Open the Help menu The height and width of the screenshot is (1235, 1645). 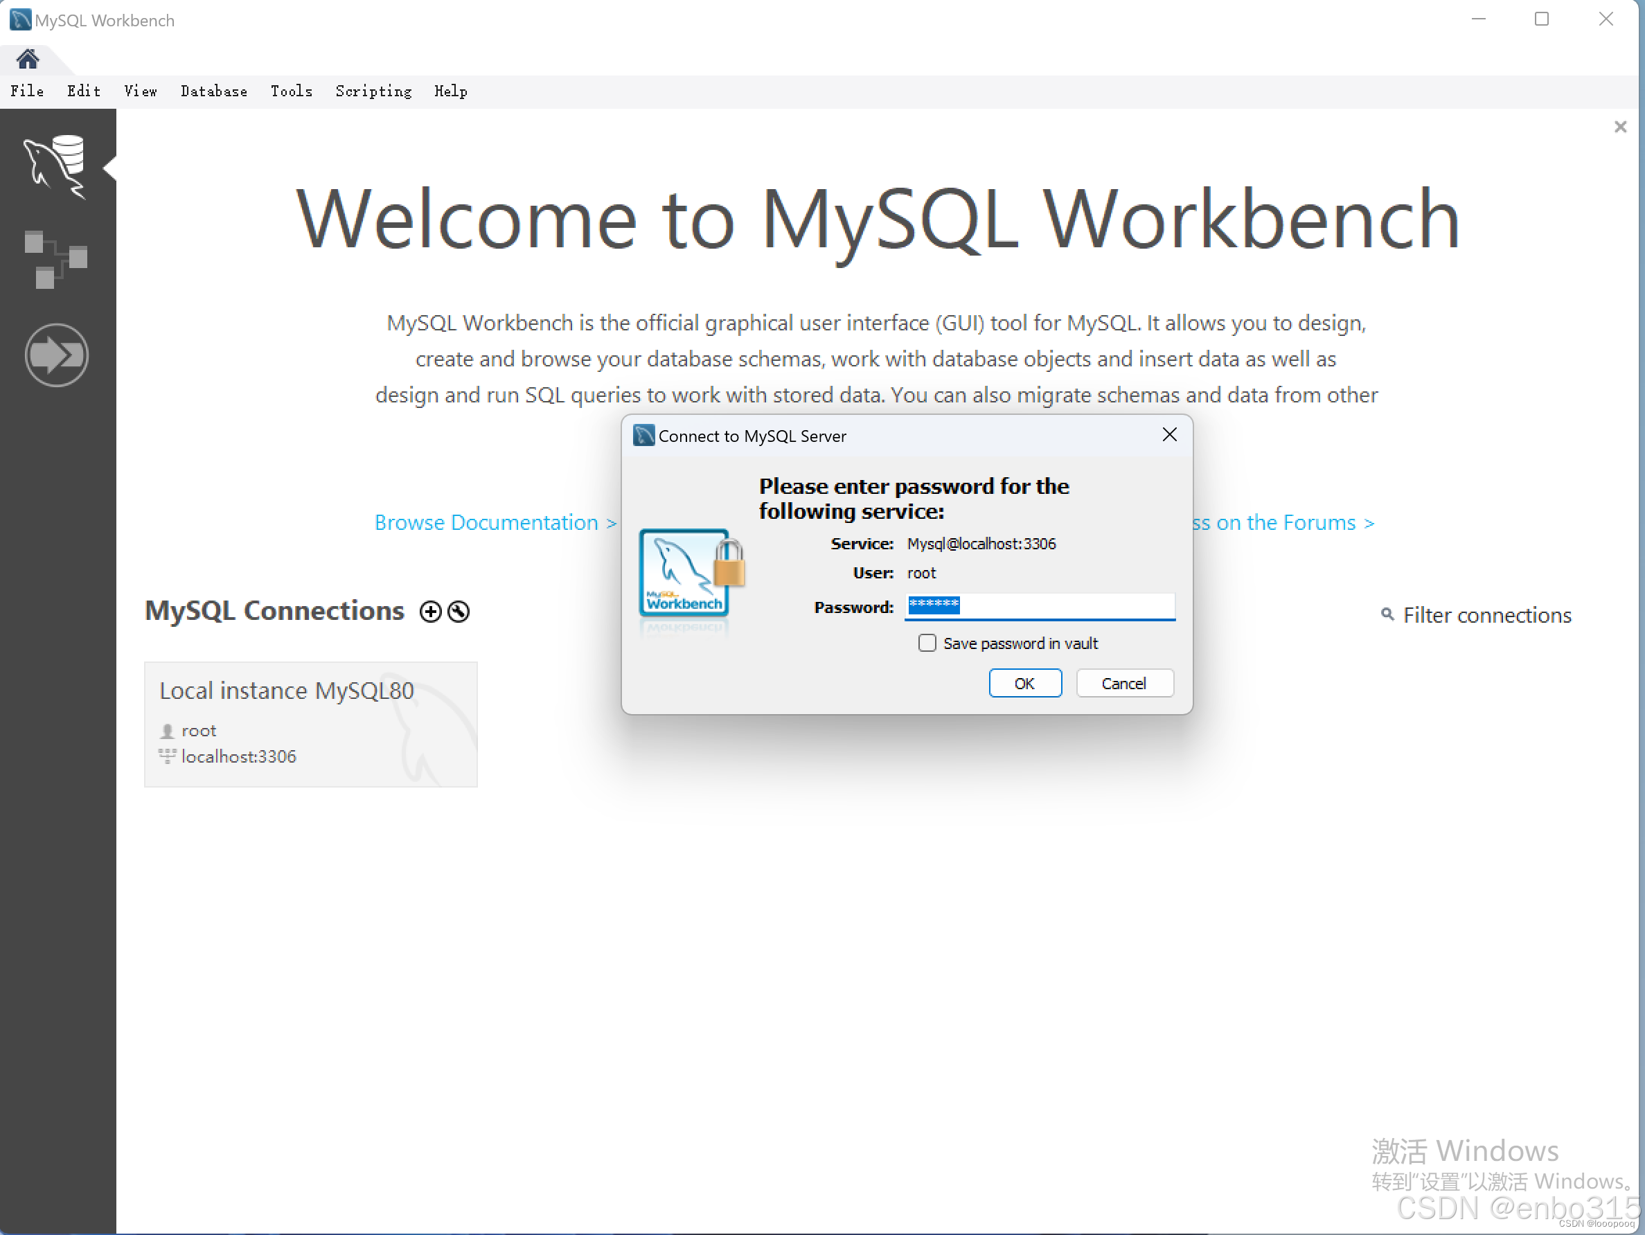pos(450,91)
